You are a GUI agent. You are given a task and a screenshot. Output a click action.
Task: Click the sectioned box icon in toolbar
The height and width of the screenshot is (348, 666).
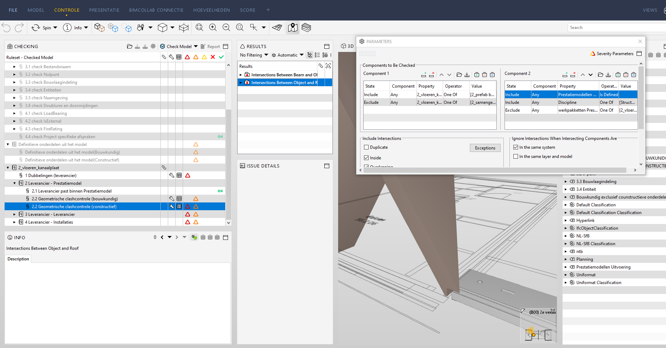point(184,28)
